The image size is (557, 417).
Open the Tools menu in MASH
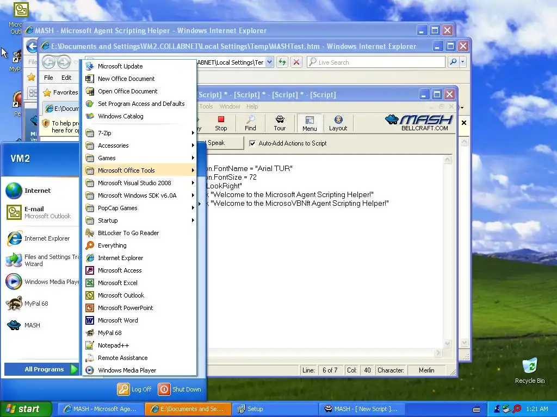pos(206,106)
